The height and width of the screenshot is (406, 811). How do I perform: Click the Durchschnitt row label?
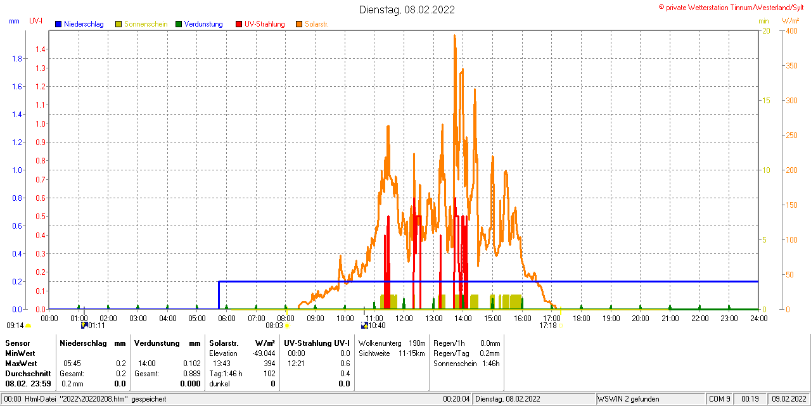coord(28,374)
